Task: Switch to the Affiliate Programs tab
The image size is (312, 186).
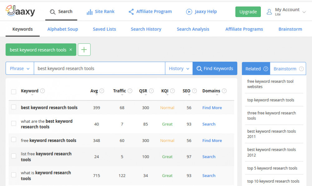Action: tap(244, 29)
